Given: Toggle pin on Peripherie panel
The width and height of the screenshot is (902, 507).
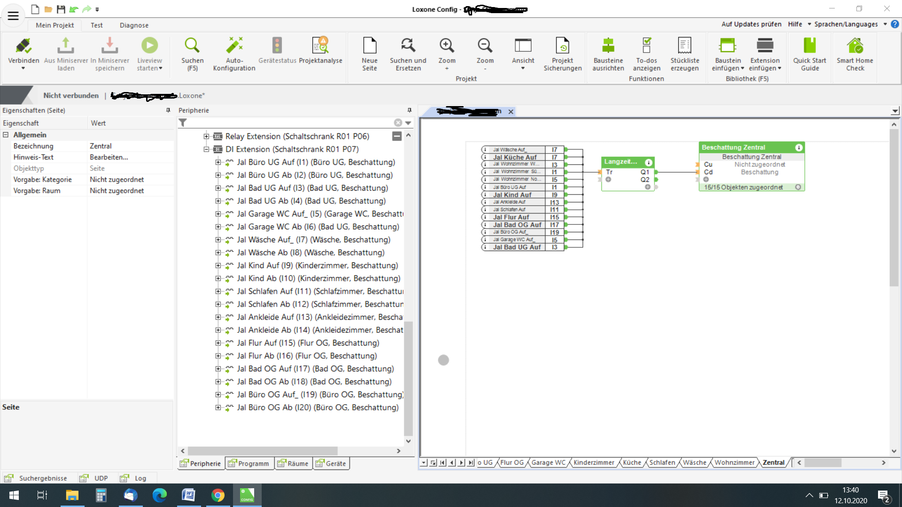Looking at the screenshot, I should click(x=409, y=110).
